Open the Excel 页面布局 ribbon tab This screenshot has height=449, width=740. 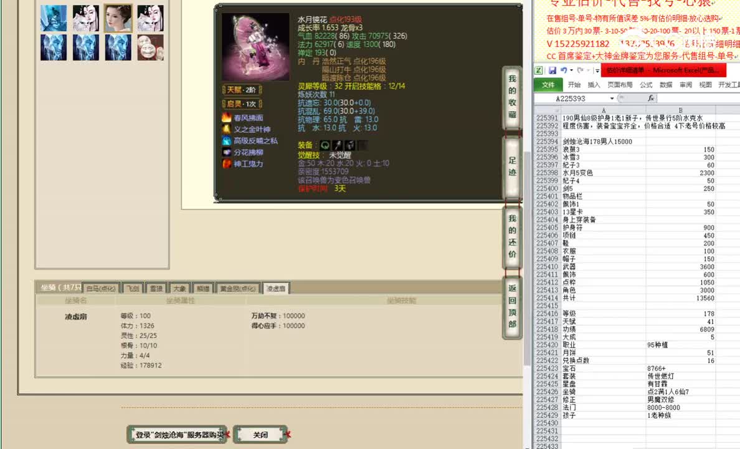pos(620,85)
